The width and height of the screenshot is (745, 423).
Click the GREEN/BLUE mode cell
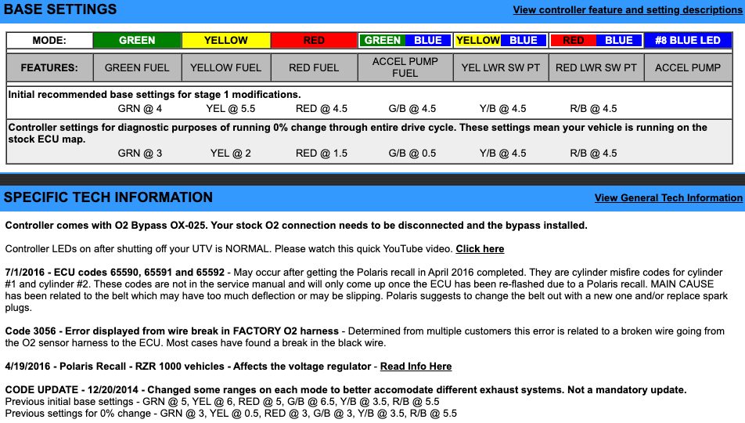click(403, 41)
